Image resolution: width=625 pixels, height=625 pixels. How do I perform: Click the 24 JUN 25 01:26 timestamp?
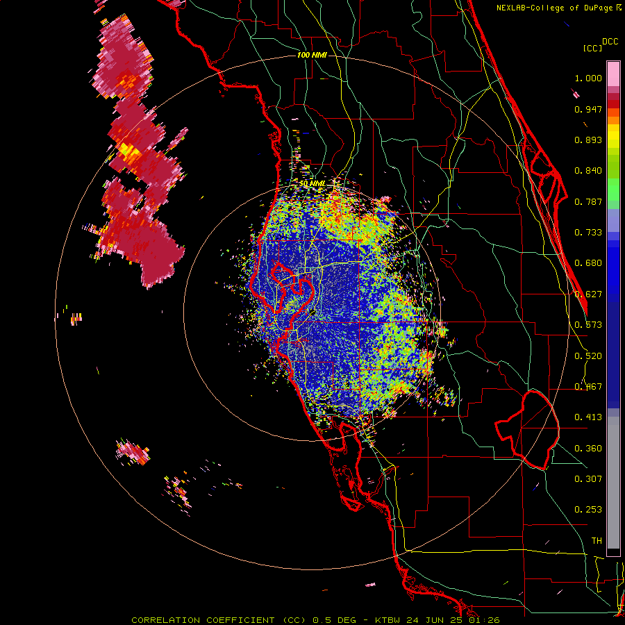point(453,620)
